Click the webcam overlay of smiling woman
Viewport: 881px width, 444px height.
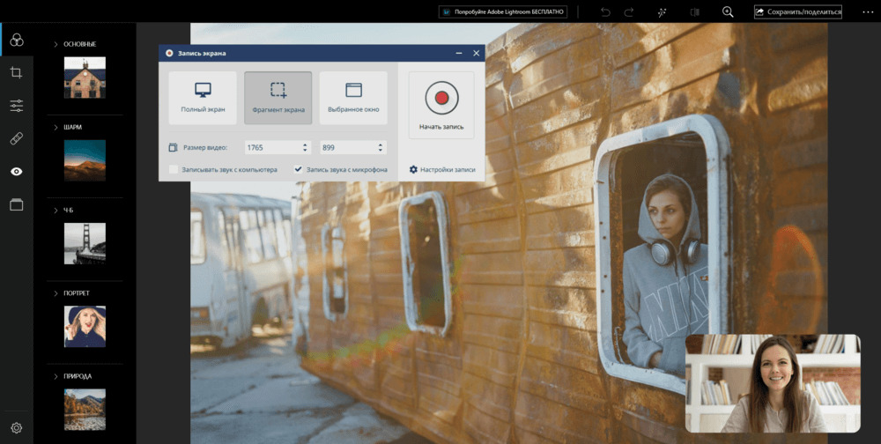[773, 383]
